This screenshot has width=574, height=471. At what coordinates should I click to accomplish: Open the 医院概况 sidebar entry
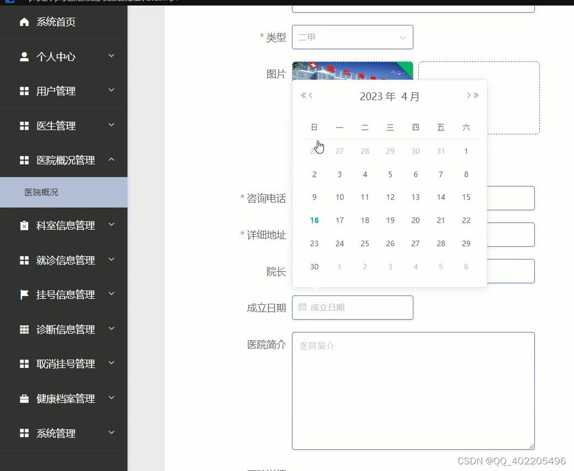41,192
